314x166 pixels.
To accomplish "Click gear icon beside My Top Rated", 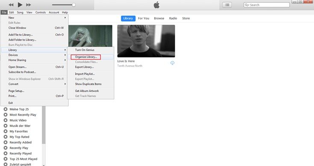I will coord(6,137).
